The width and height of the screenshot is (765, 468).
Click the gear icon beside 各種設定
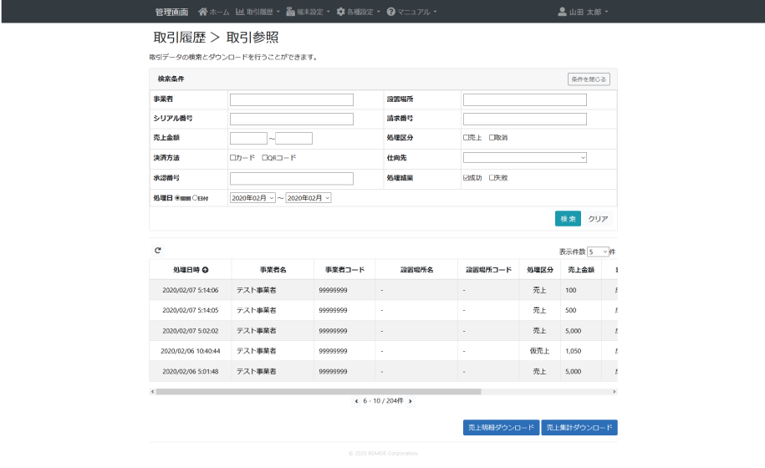pos(340,11)
